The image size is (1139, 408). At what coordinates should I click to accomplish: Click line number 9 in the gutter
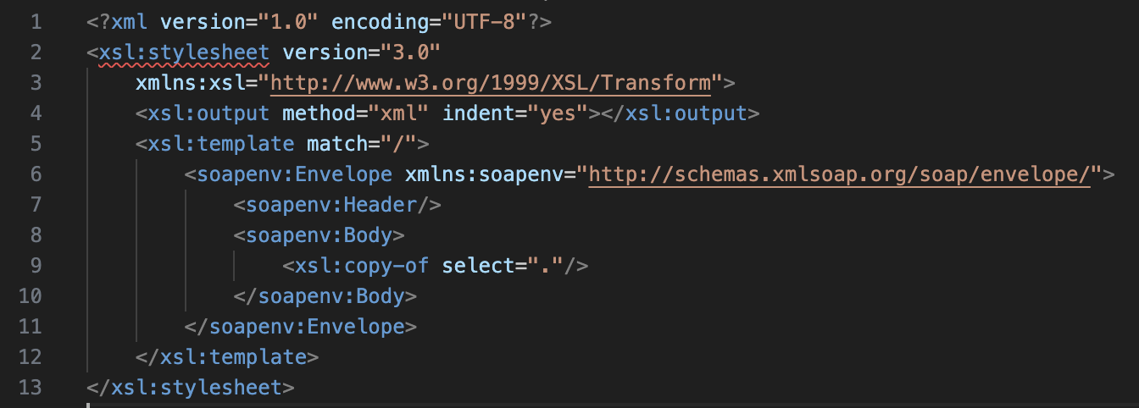click(35, 266)
